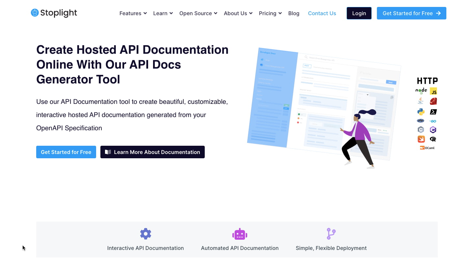Click the robot icon above Automated API Documentation

(240, 233)
